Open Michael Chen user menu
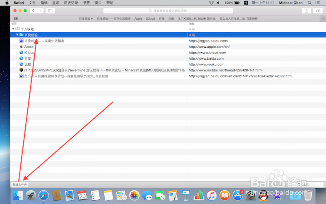 point(291,3)
